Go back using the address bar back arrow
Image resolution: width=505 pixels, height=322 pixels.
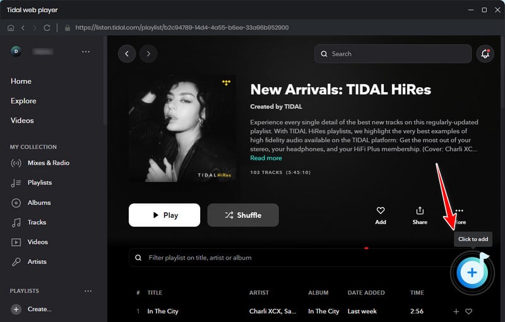click(23, 28)
